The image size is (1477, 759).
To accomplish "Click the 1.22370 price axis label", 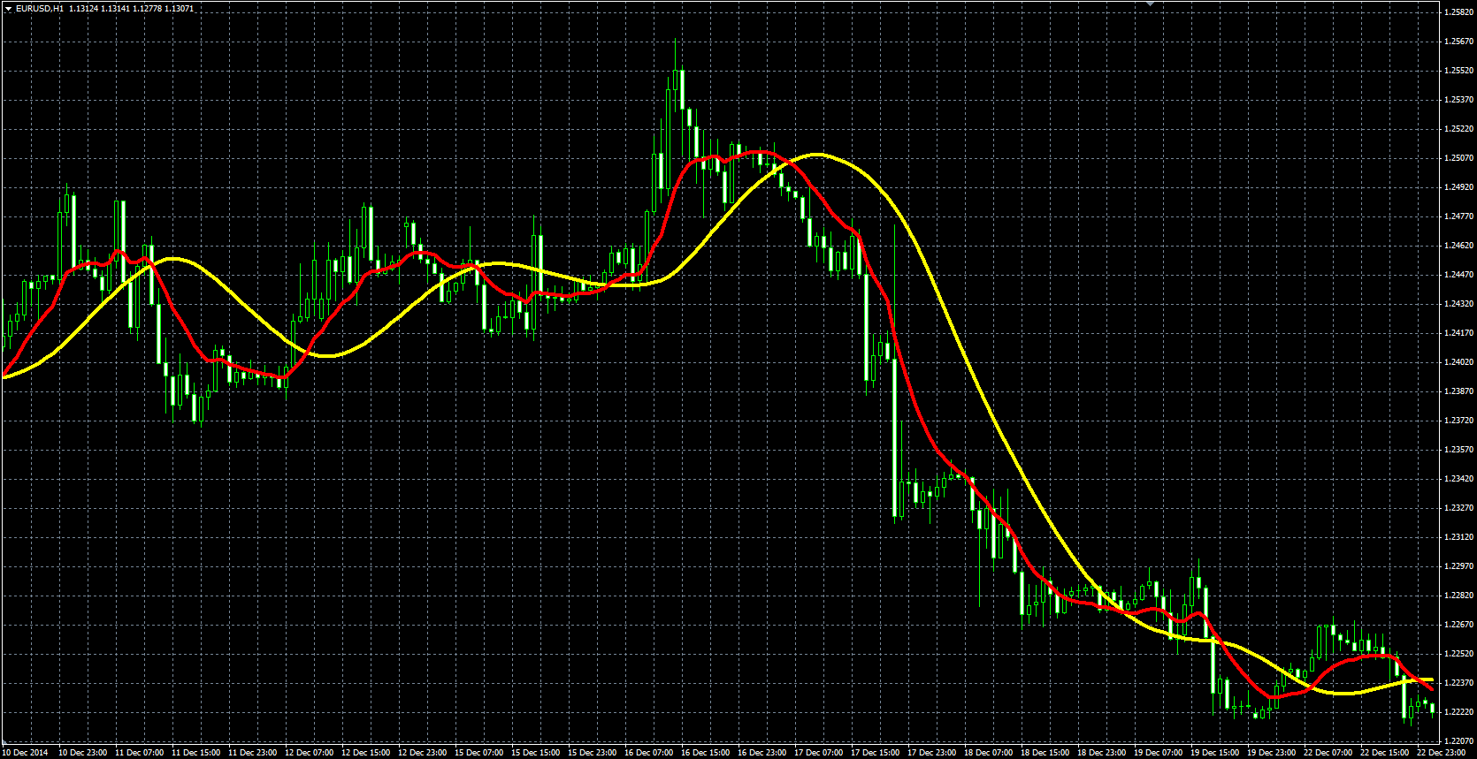I will tap(1458, 683).
